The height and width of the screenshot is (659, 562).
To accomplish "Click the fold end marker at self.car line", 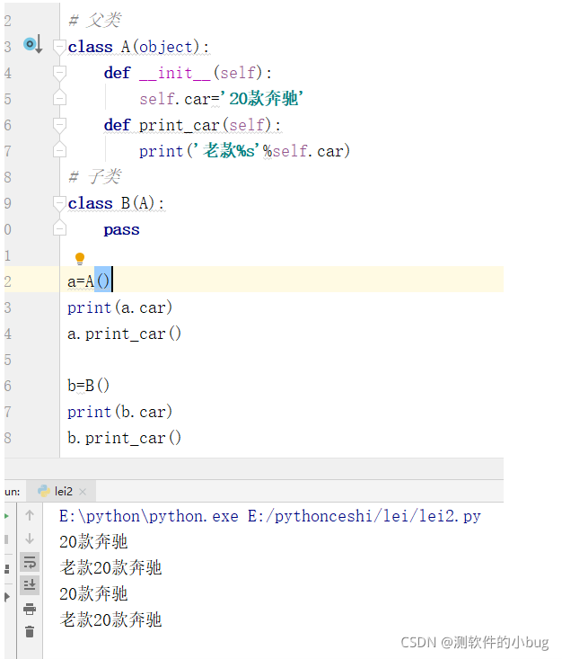I will pyautogui.click(x=59, y=98).
